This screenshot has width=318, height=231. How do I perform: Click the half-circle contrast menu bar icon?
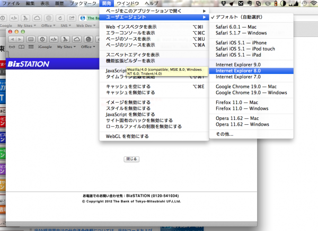[x=283, y=3]
